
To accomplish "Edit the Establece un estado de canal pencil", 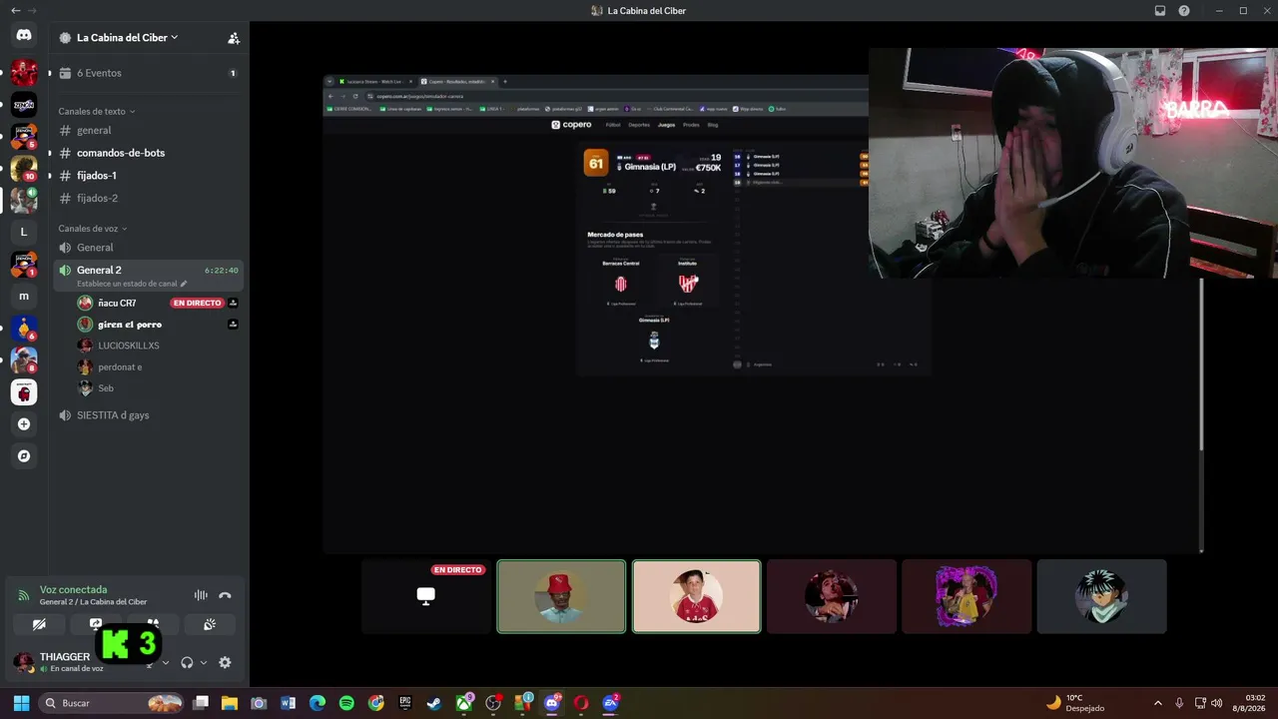I will tap(184, 284).
